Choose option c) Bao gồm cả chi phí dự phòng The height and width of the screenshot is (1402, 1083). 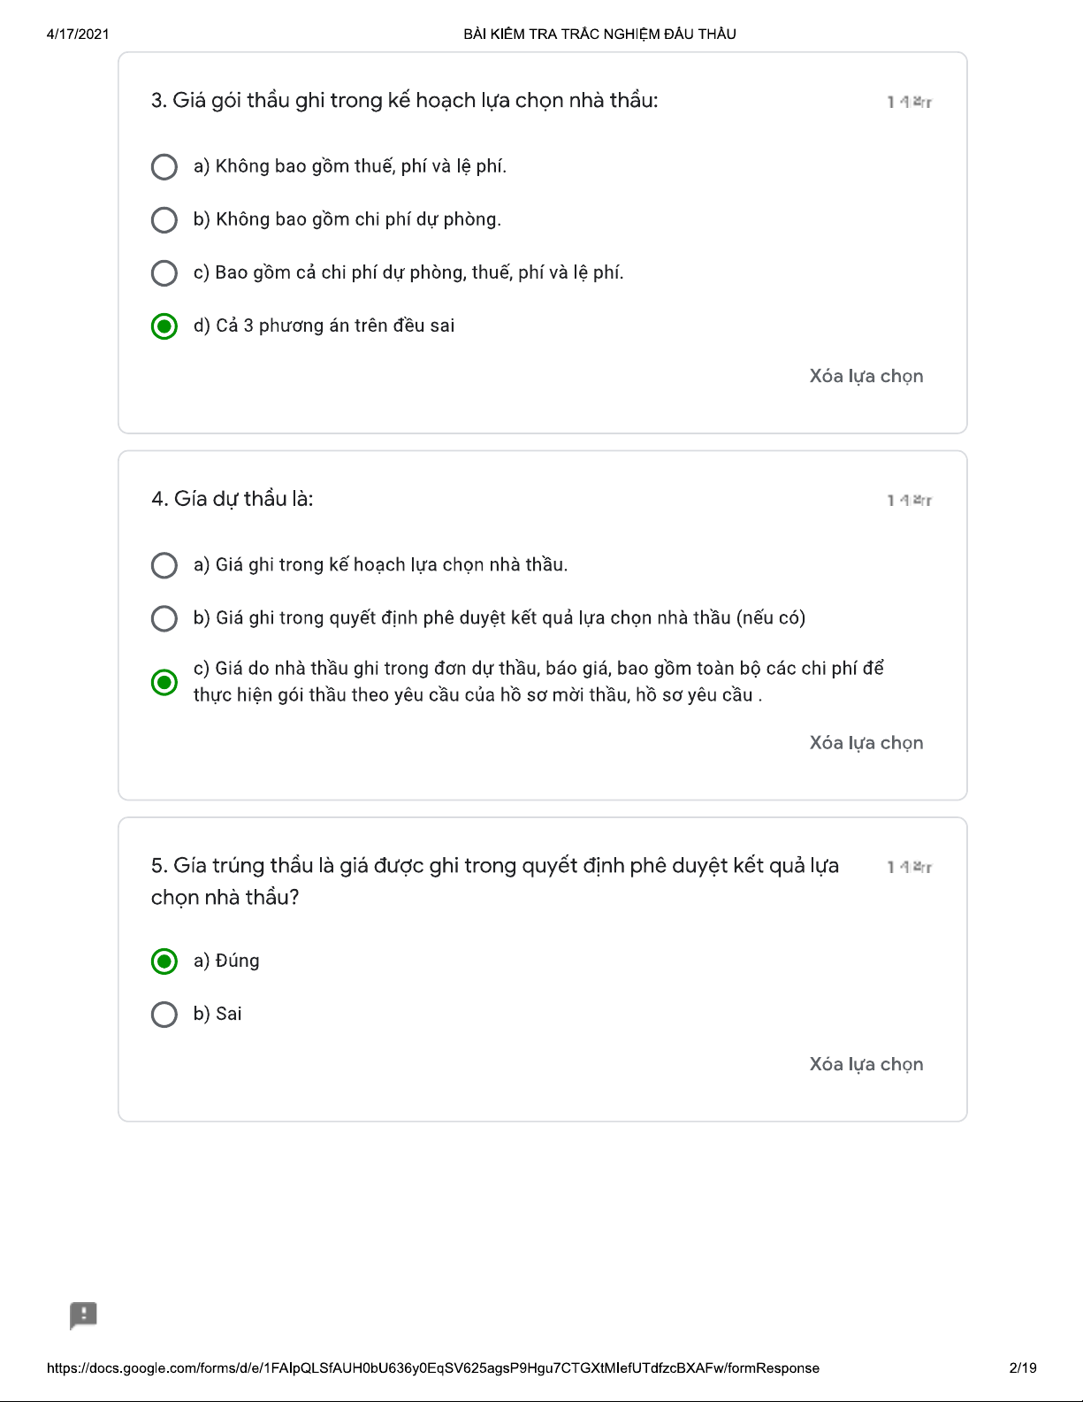[x=164, y=272]
